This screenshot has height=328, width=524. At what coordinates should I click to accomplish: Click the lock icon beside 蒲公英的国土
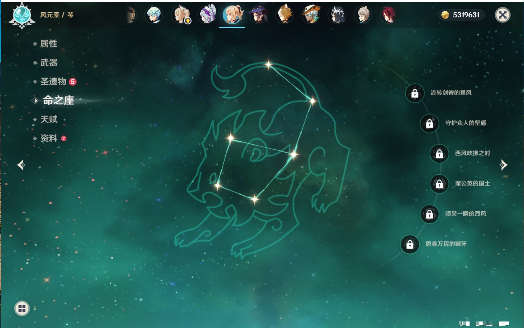(x=439, y=184)
